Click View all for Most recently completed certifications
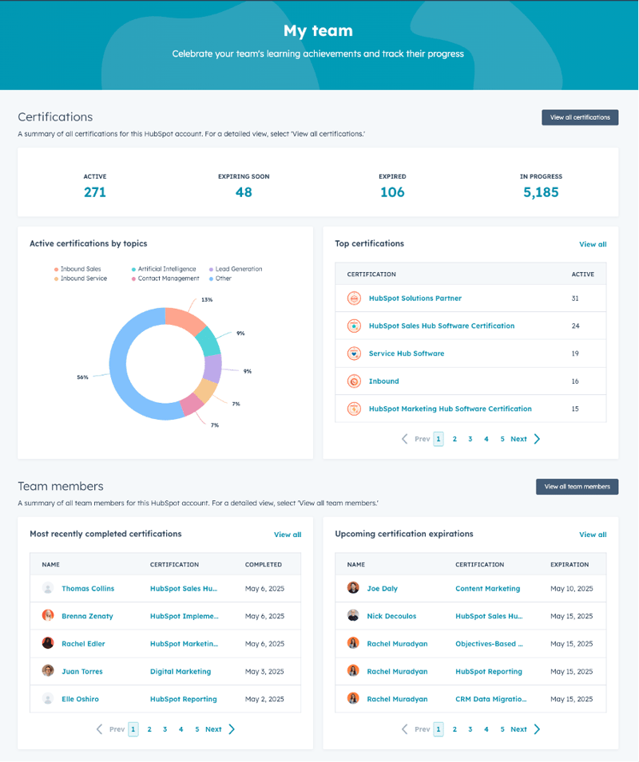This screenshot has height=762, width=639. (x=288, y=535)
